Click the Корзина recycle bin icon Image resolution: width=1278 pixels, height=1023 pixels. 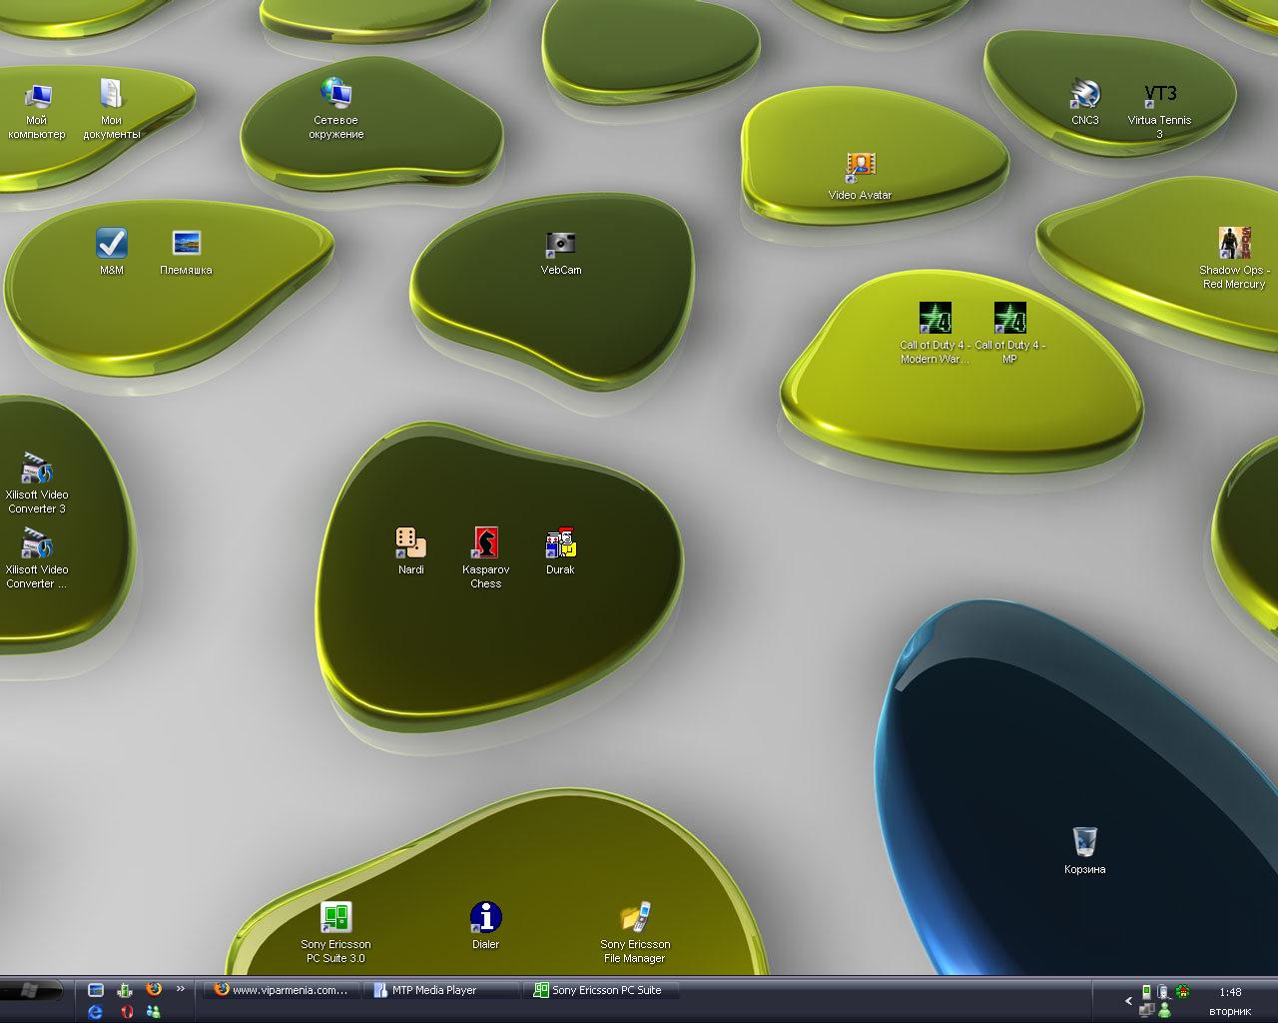tap(1084, 842)
